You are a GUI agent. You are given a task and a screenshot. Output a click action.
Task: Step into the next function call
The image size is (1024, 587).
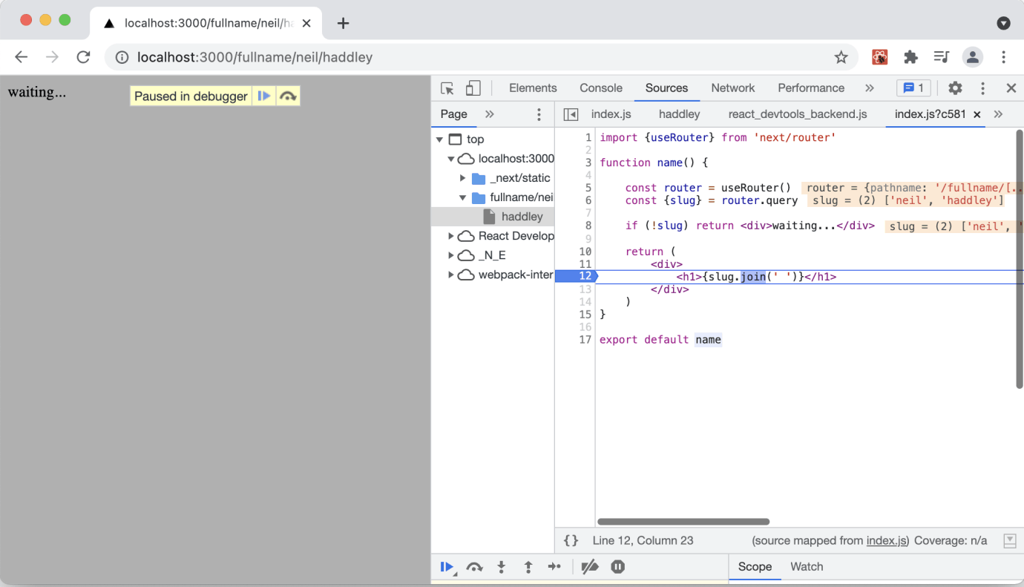(502, 567)
